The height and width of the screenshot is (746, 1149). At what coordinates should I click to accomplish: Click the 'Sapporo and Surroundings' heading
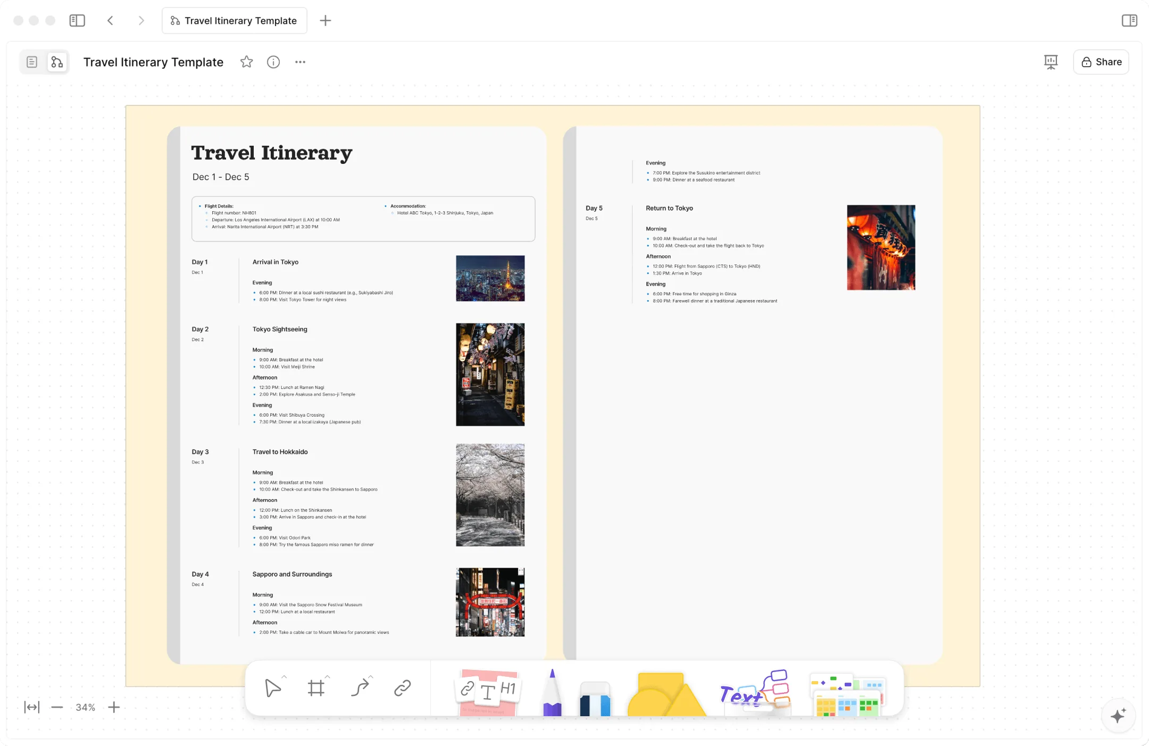[292, 574]
